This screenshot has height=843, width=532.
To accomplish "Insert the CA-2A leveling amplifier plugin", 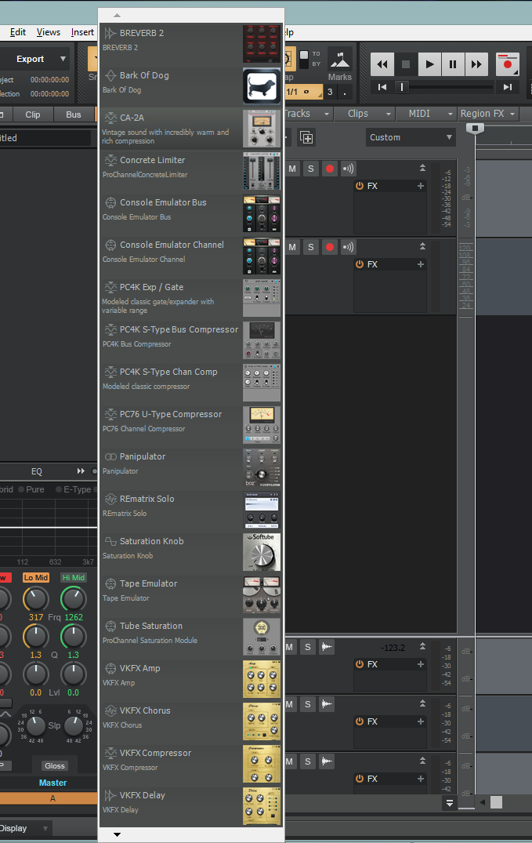I will click(x=190, y=129).
